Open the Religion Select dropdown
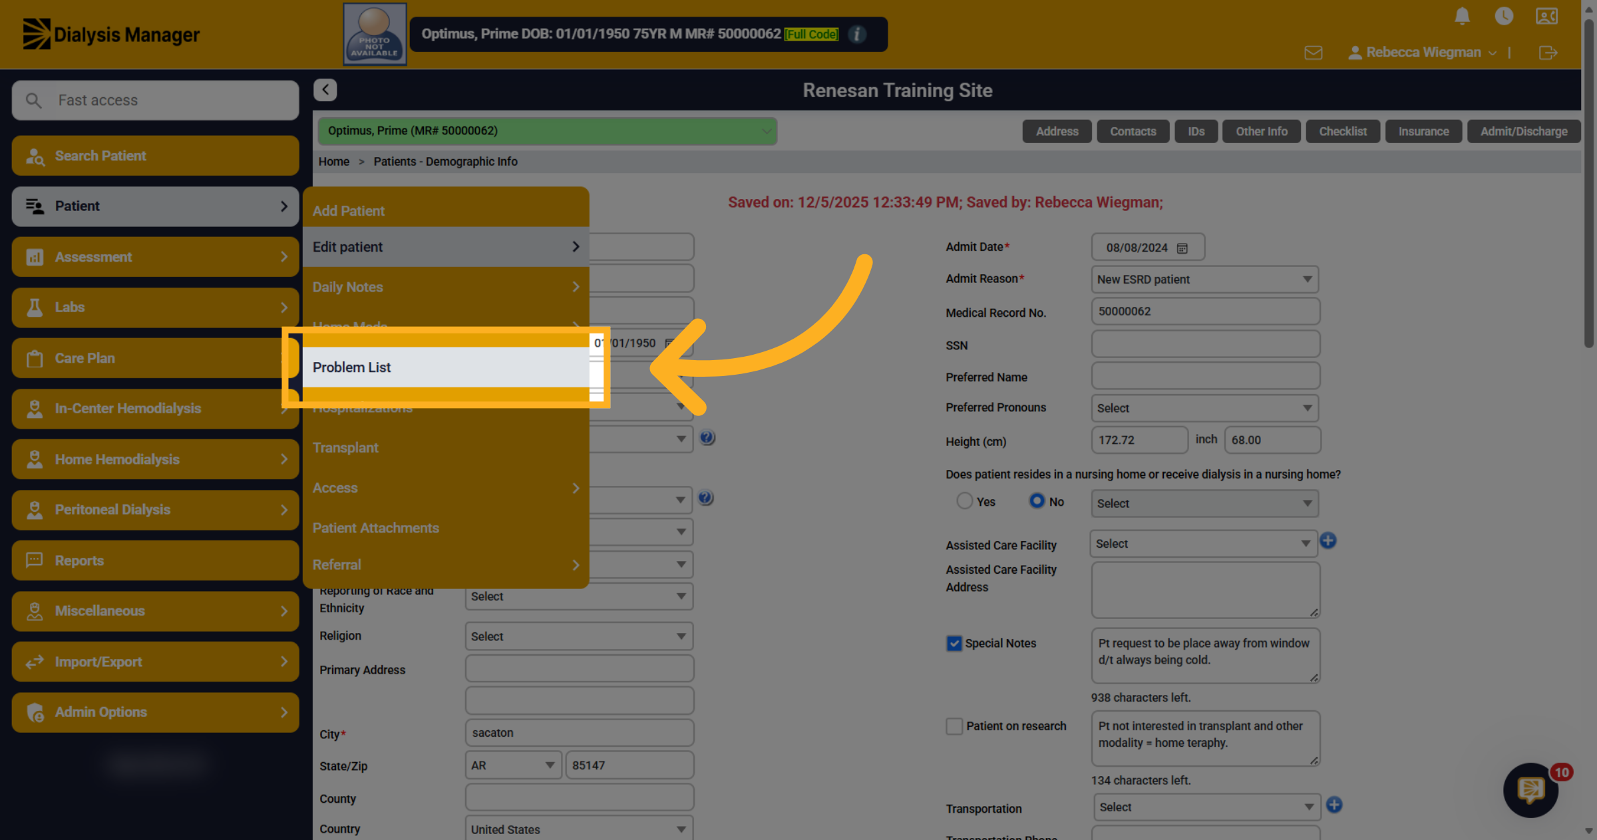 coord(579,636)
